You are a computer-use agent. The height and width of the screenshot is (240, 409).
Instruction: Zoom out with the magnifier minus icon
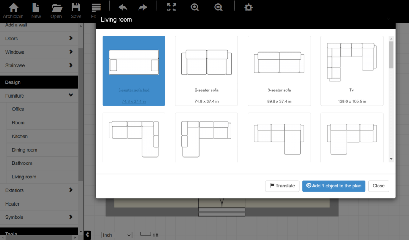[219, 7]
